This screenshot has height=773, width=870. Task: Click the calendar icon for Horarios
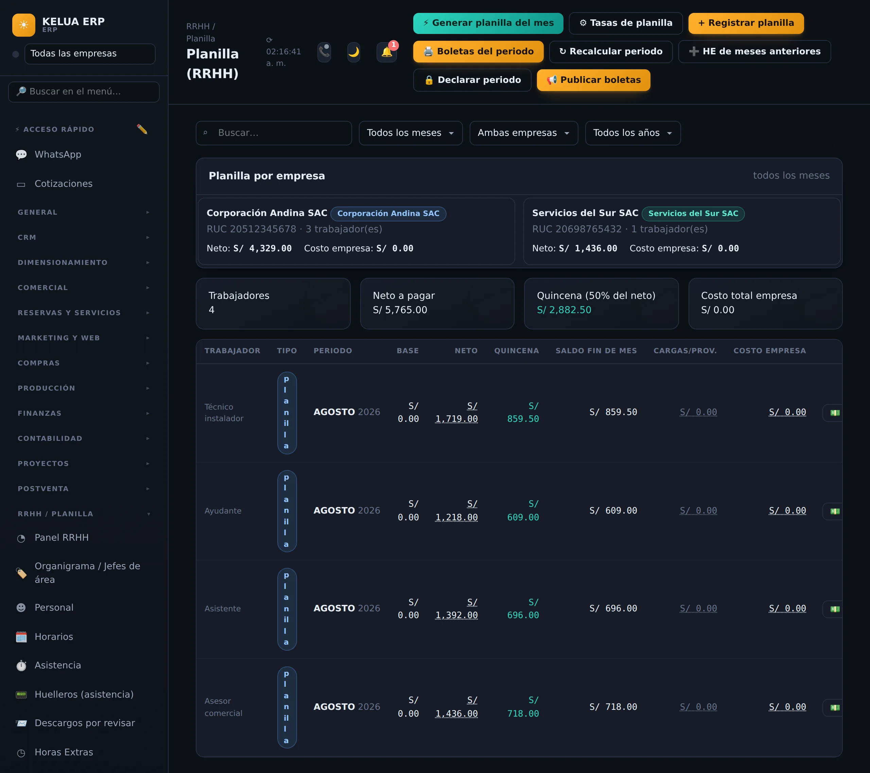[21, 637]
